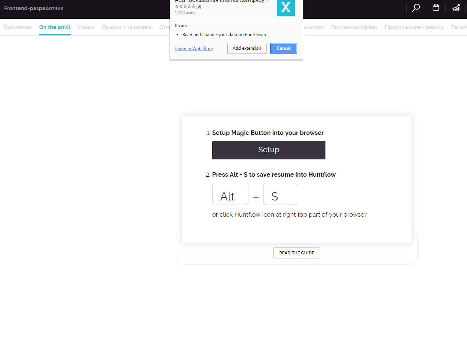Follow the Open in Web Store link
The image size is (467, 338).
point(194,49)
